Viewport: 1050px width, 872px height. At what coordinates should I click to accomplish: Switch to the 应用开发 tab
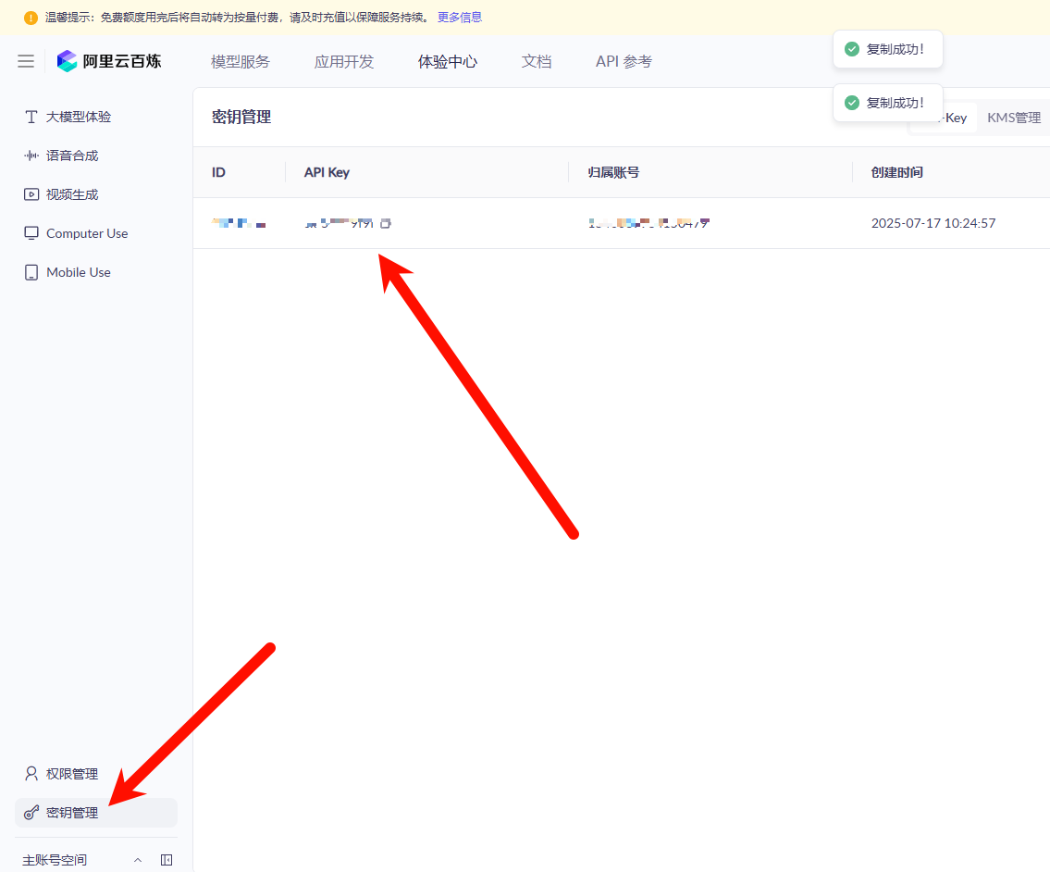[x=344, y=61]
